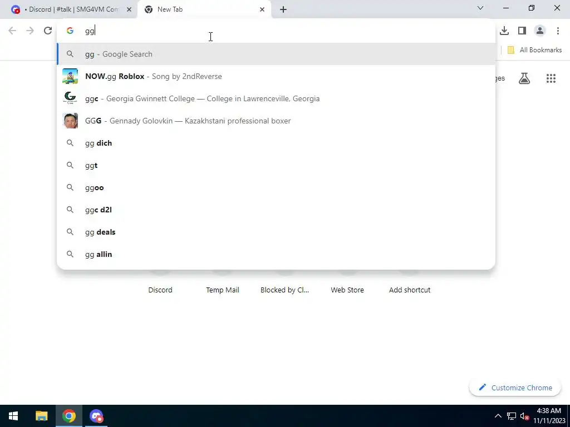Select Georgia Gwinnett College suggestion
Screen dimensions: 570x427
point(276,98)
